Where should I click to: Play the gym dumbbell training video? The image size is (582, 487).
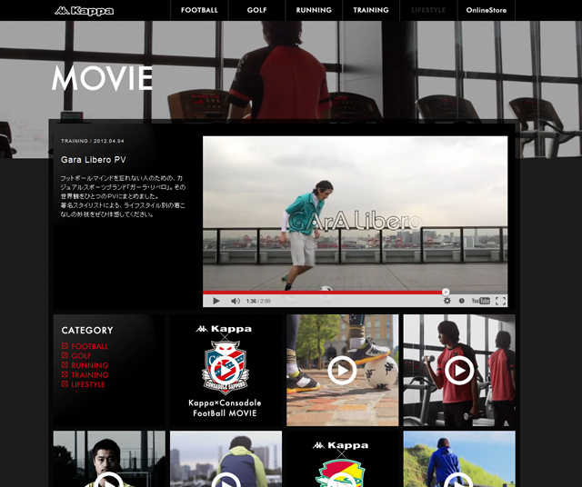click(459, 370)
